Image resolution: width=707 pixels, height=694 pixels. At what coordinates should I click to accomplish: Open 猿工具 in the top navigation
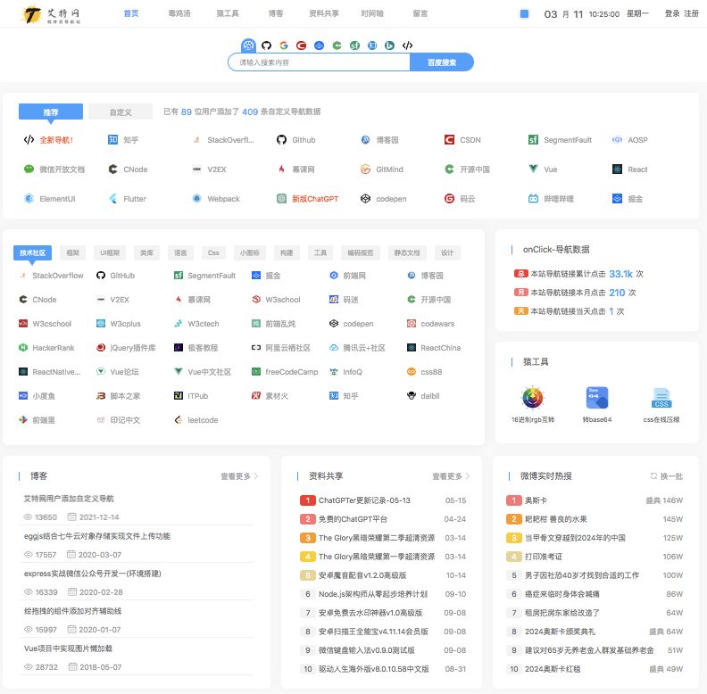pos(228,13)
